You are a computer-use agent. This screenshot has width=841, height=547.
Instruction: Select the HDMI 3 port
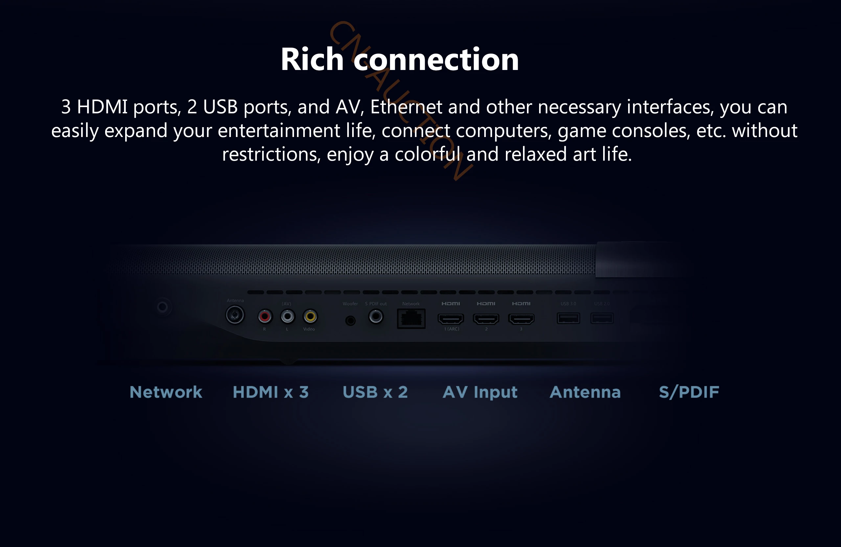click(521, 319)
